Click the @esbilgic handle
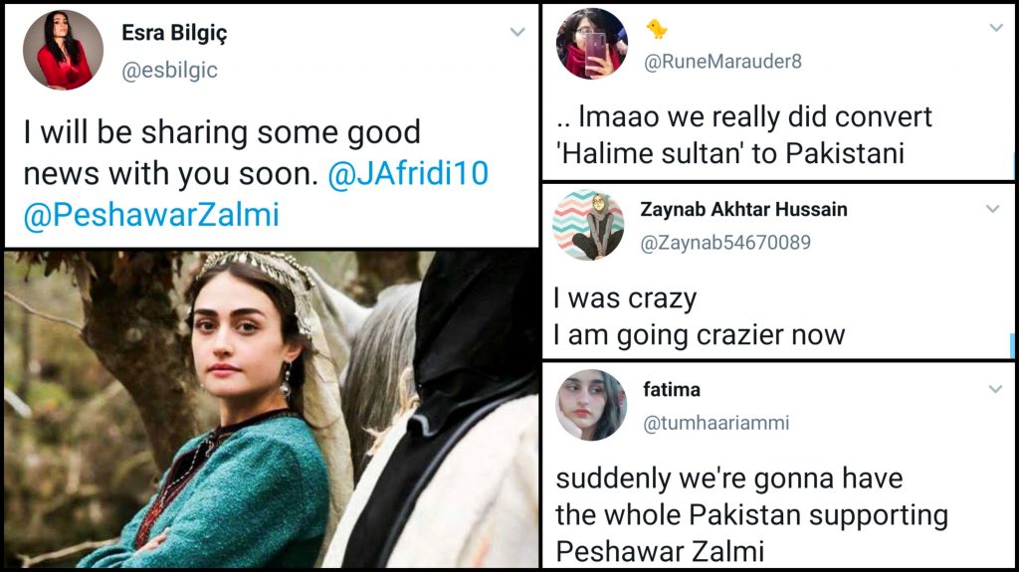The height and width of the screenshot is (572, 1019). (169, 71)
